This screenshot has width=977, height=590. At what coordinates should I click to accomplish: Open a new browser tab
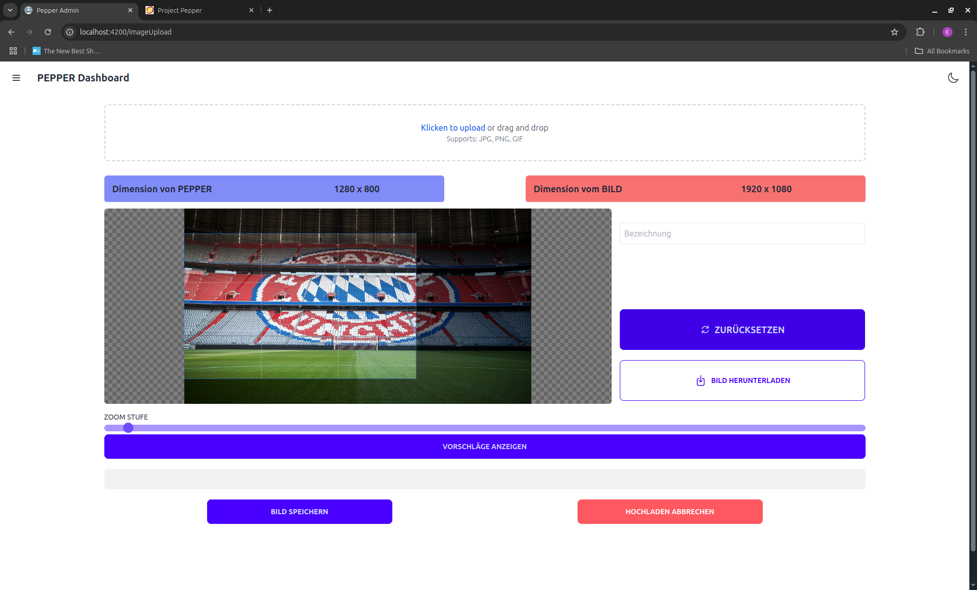tap(270, 10)
